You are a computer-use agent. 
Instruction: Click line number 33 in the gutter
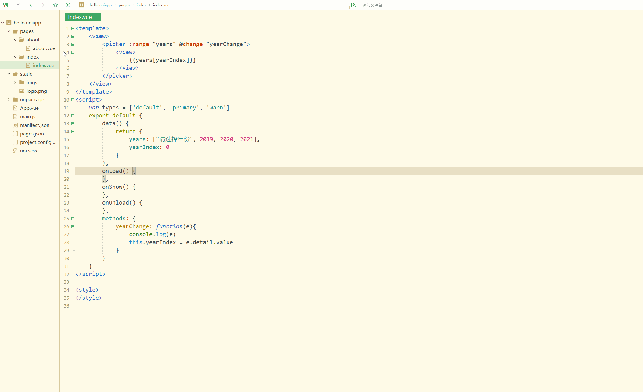coord(66,282)
